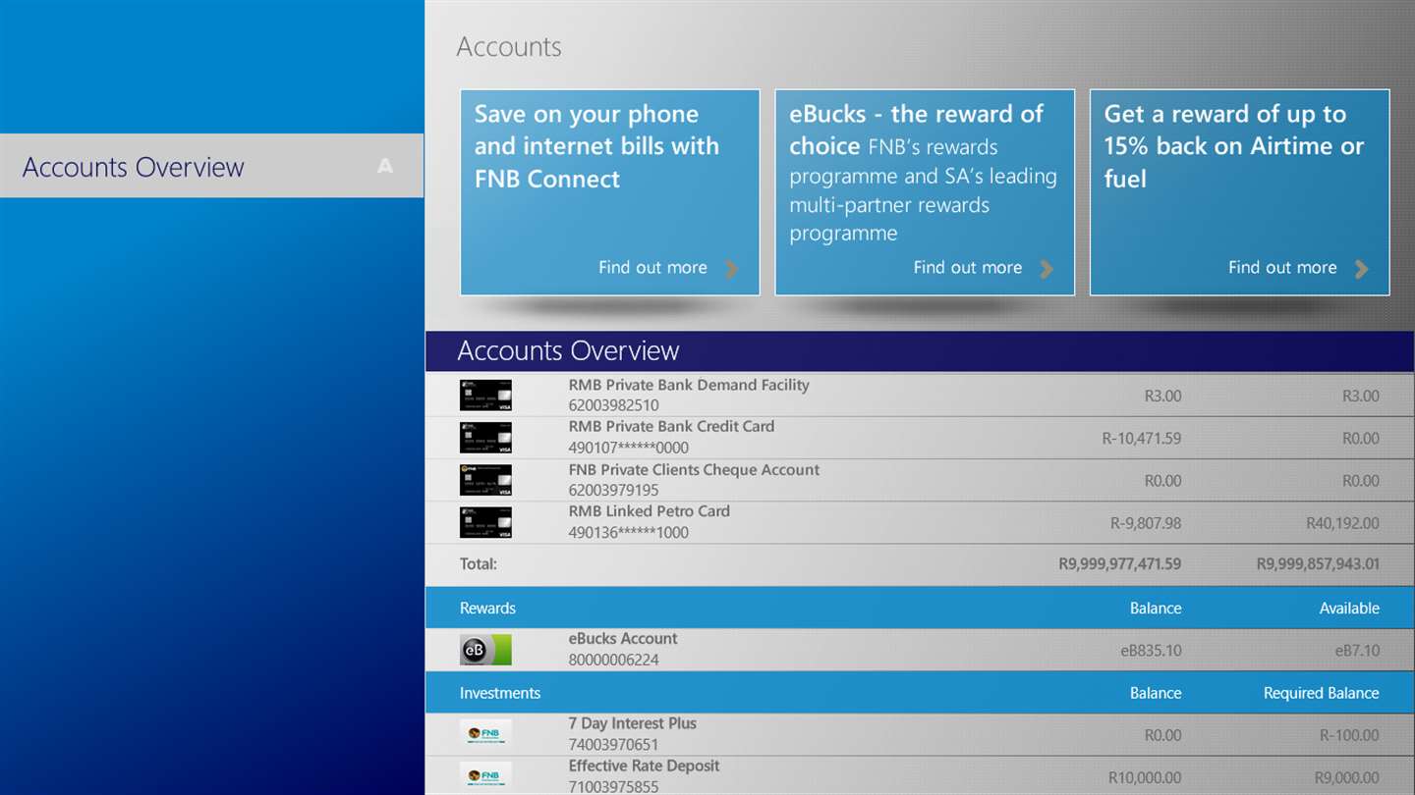Select the Effective Rate Deposit investment name
Screen dimensions: 1415x795
pos(644,766)
